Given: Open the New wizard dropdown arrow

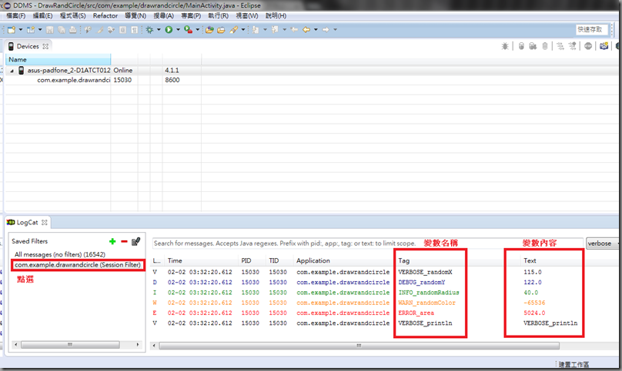Looking at the screenshot, I should coord(21,30).
